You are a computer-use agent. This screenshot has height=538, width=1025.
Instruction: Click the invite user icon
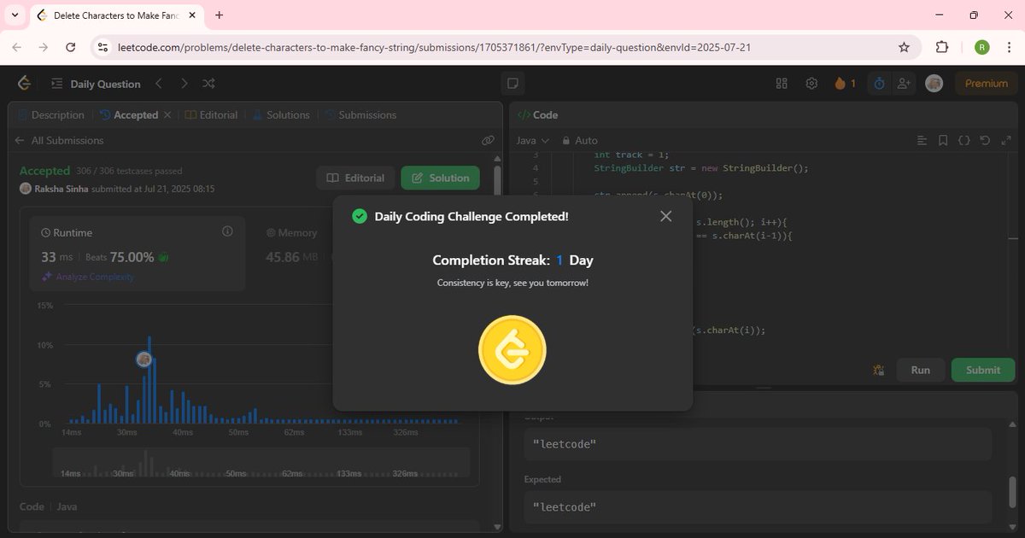coord(904,84)
